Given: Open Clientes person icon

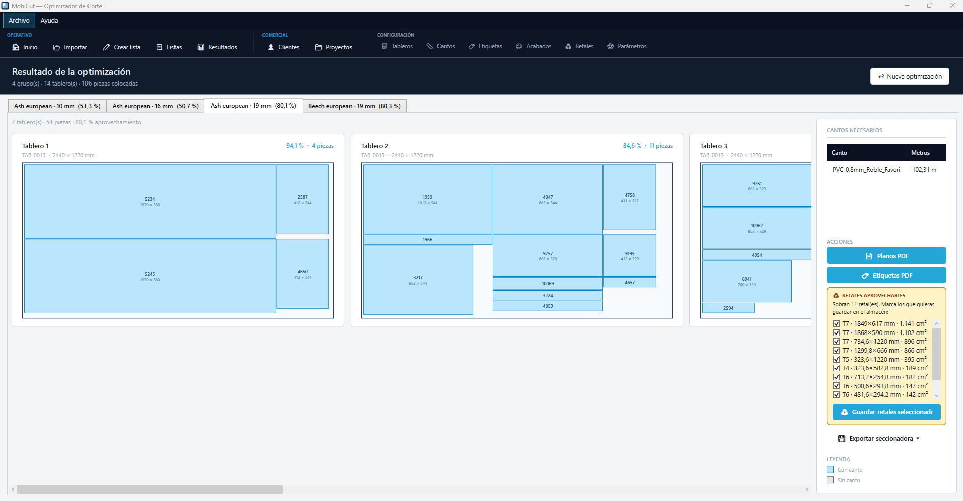Looking at the screenshot, I should 271,47.
